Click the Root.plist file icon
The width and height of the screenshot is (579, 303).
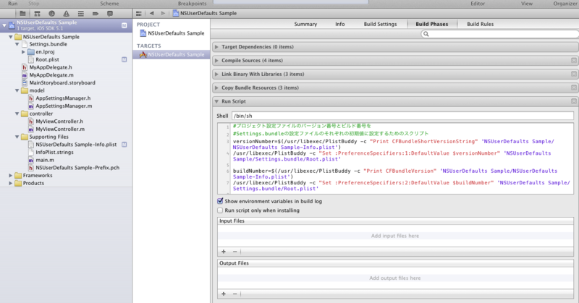tap(30, 60)
